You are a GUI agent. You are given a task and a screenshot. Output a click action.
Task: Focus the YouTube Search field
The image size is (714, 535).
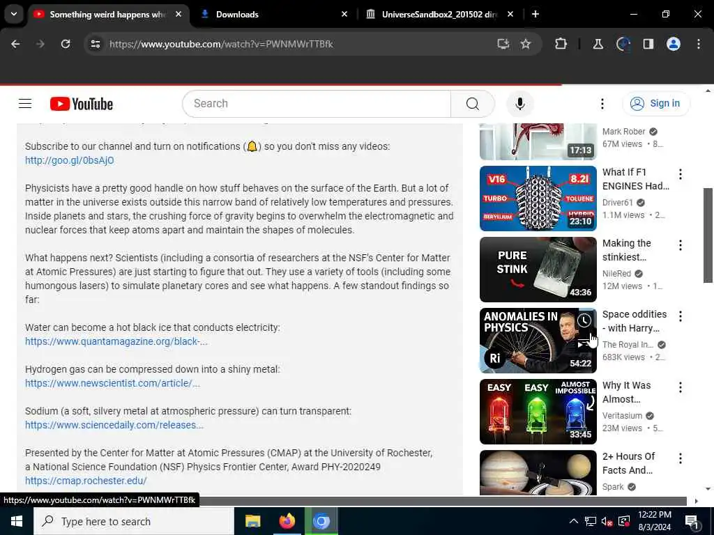(317, 104)
